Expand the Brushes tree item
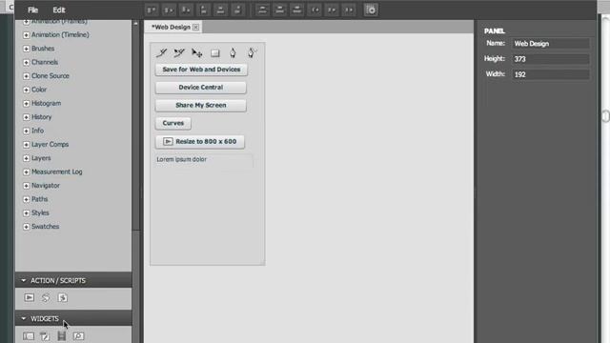Viewport: 610px width, 343px height. point(26,49)
